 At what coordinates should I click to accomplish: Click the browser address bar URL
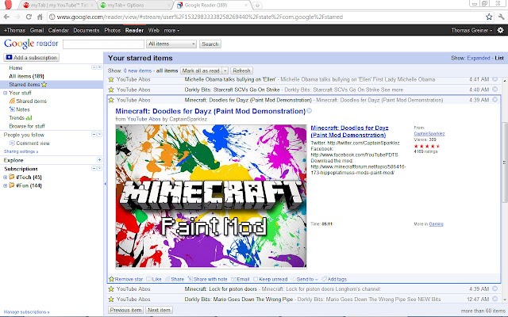[199, 17]
